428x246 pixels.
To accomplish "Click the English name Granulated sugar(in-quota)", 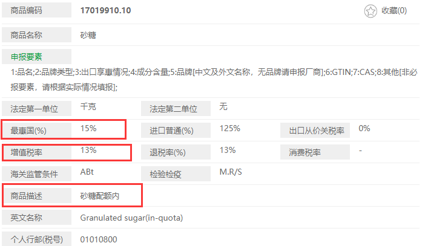I will pos(131,217).
